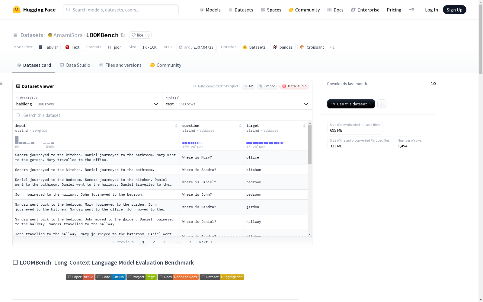Open Models in the top navigation
This screenshot has width=483, height=302.
(x=210, y=10)
